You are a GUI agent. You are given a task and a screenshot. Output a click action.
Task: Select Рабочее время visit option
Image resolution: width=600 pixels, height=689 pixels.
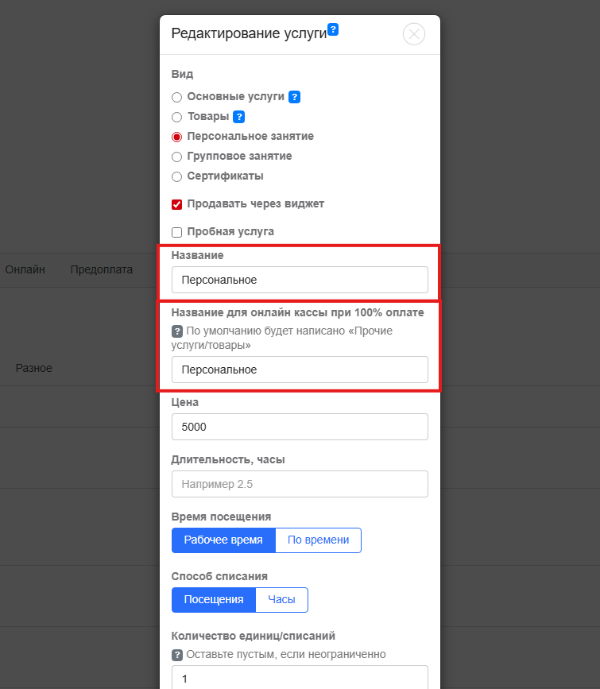(223, 540)
